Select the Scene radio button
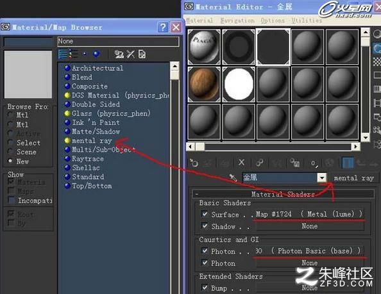This screenshot has height=294, width=381. tap(10, 152)
